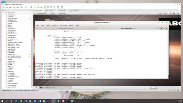Open the Windows Start button
Screen dimensions: 183x103
[x=2, y=101]
